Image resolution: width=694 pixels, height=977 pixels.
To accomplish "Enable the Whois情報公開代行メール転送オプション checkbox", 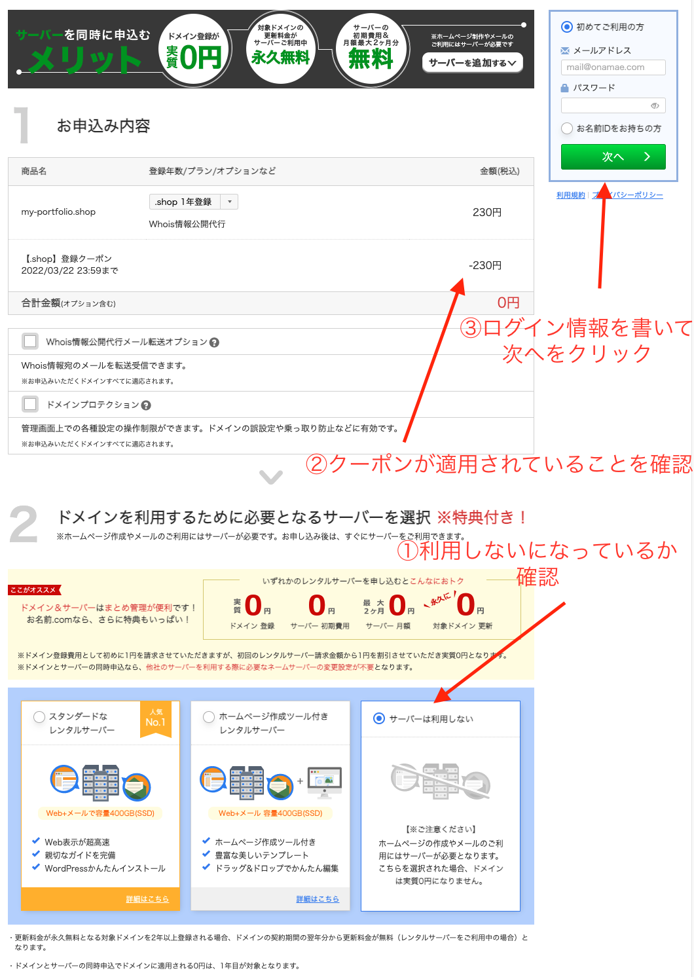I will pos(29,341).
